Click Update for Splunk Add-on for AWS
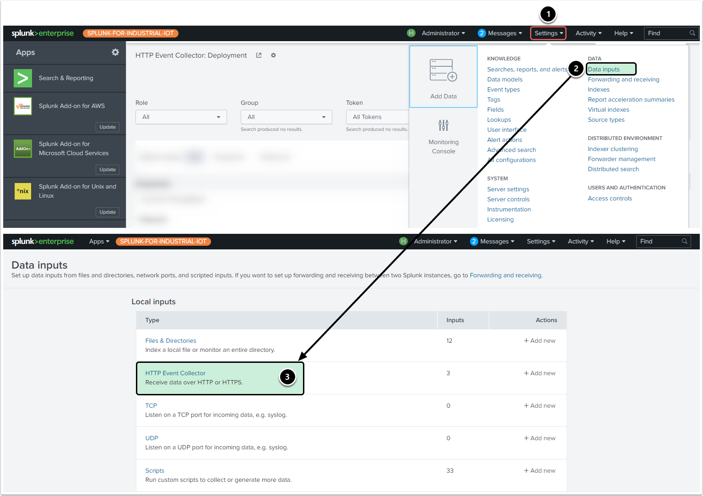This screenshot has width=703, height=496. 108,127
